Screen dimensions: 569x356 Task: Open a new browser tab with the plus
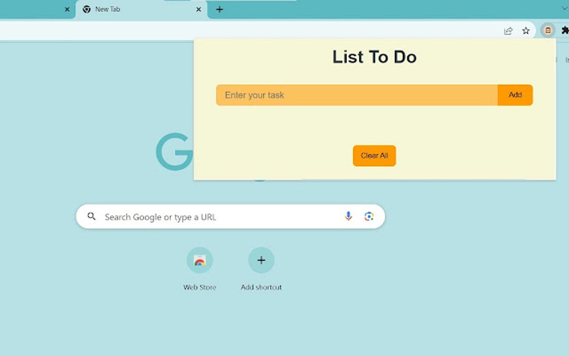219,9
